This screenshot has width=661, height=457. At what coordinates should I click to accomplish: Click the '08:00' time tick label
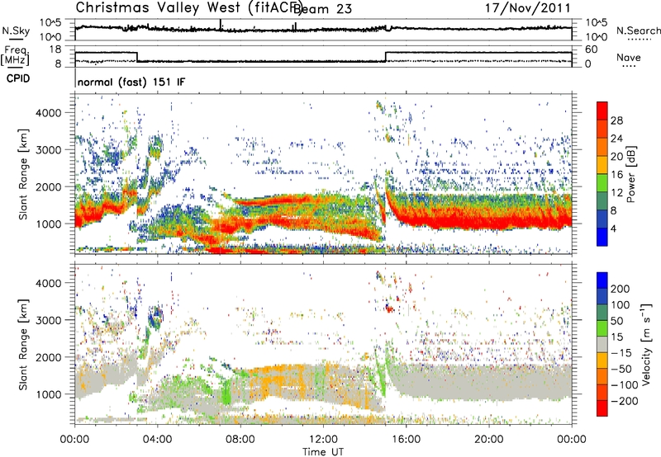coord(240,440)
